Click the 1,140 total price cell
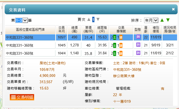The height and width of the screenshot is (109, 179). 74,53
